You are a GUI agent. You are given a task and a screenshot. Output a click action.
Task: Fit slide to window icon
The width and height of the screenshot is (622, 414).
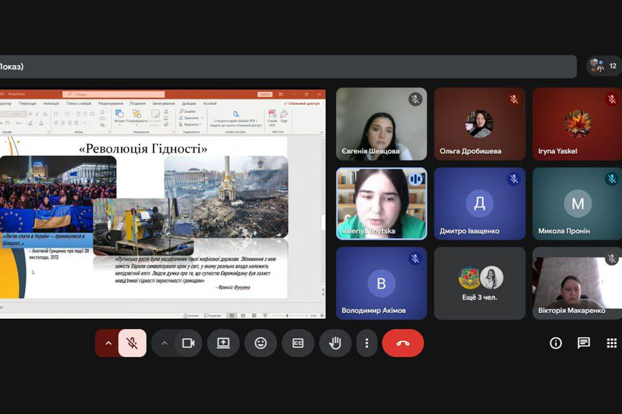[321, 316]
